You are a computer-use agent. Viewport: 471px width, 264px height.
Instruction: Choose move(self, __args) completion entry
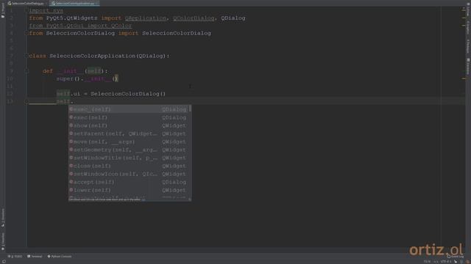coord(128,142)
